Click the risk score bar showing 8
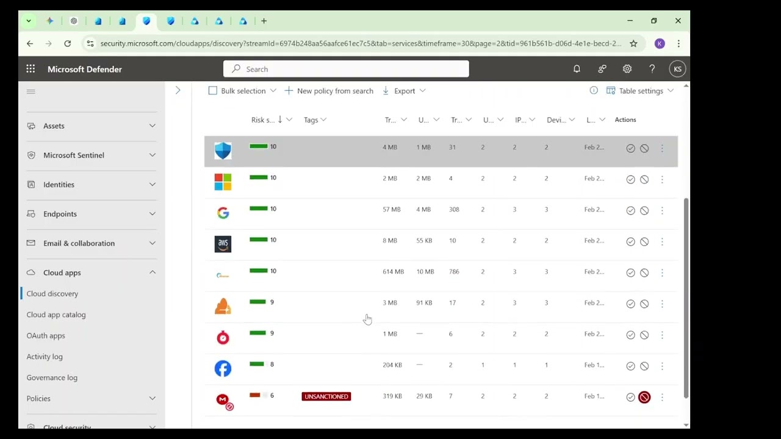The height and width of the screenshot is (439, 781). 258,364
